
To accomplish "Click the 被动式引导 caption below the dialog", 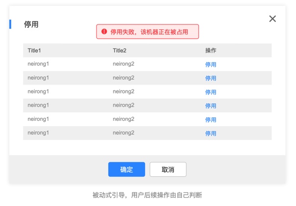I will click(x=147, y=195).
